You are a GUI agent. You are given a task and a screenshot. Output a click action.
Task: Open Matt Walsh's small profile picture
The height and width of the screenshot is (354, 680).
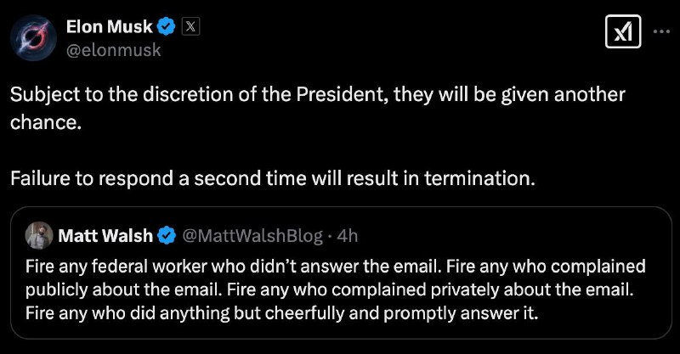click(39, 235)
